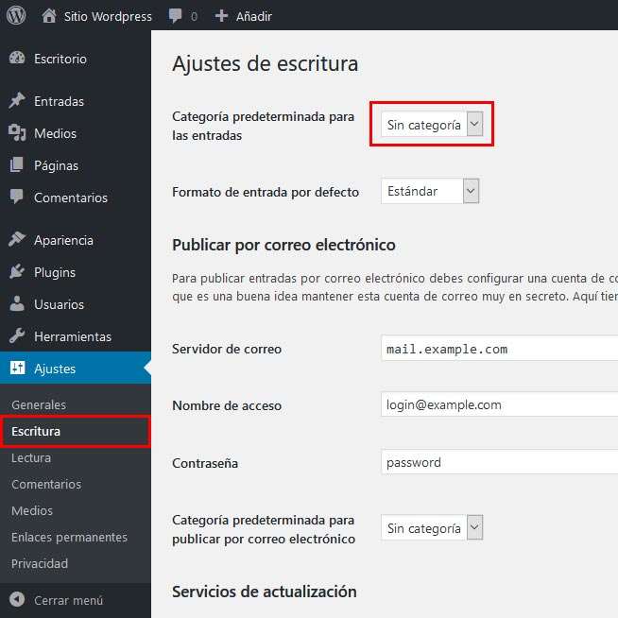Open Escritorio dashboard icon
Screen dimensions: 618x618
[17, 59]
